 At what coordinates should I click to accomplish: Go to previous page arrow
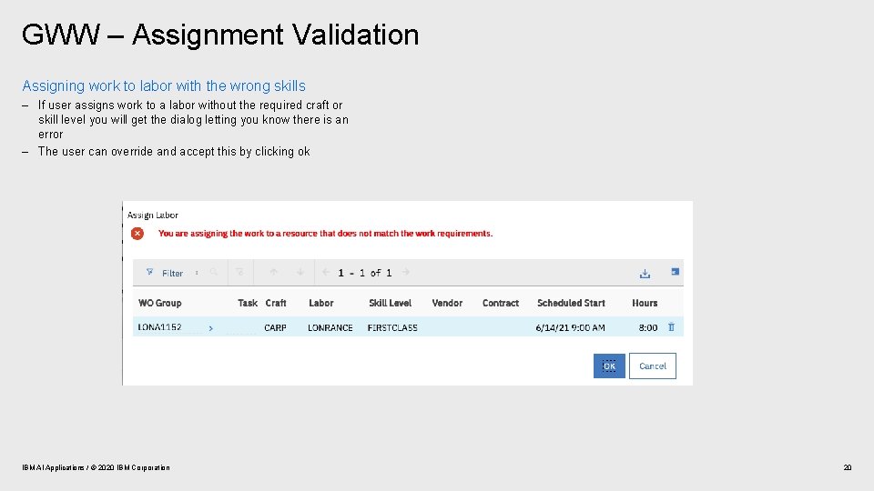point(326,272)
